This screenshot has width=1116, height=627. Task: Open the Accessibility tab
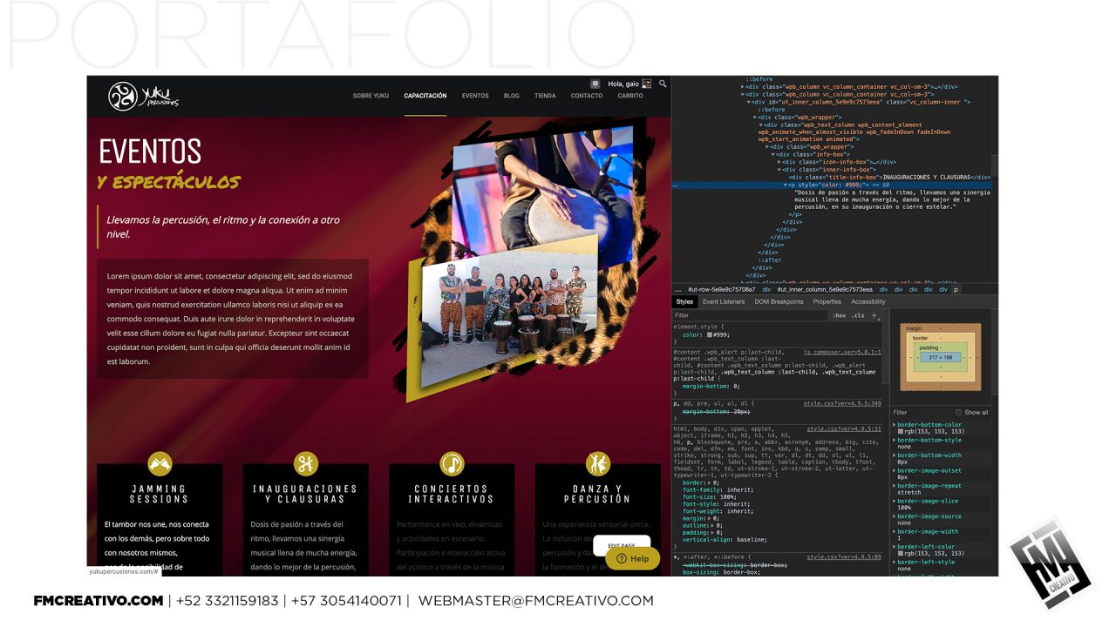pyautogui.click(x=868, y=301)
